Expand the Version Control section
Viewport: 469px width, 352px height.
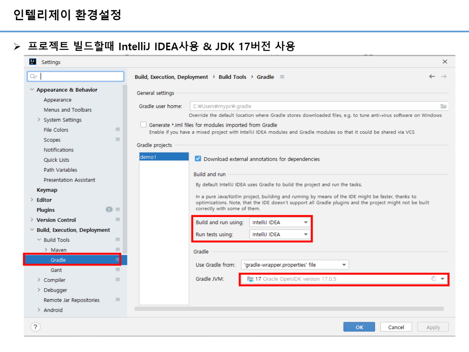(x=32, y=220)
